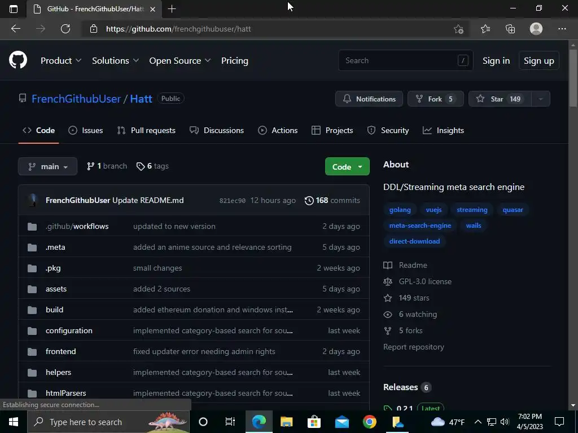
Task: Open browser settings and more menu
Action: (x=562, y=29)
